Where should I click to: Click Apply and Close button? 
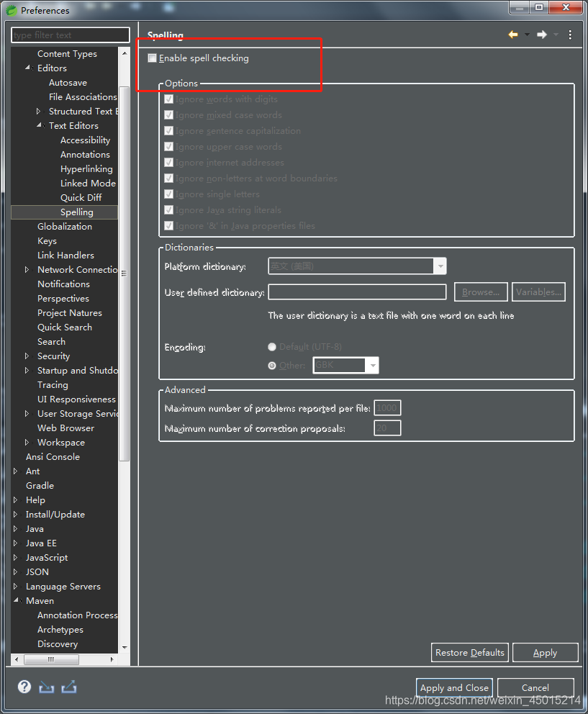(x=454, y=687)
